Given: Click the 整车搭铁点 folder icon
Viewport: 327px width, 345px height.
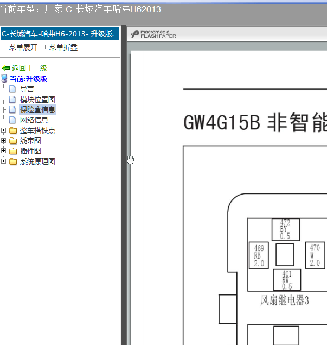Looking at the screenshot, I should pyautogui.click(x=13, y=130).
